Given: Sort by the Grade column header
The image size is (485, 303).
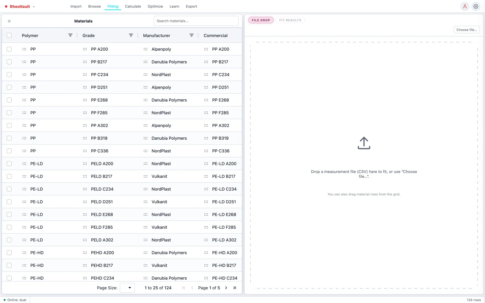Looking at the screenshot, I should [x=89, y=35].
